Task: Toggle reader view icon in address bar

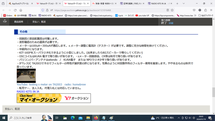Action: point(168,10)
